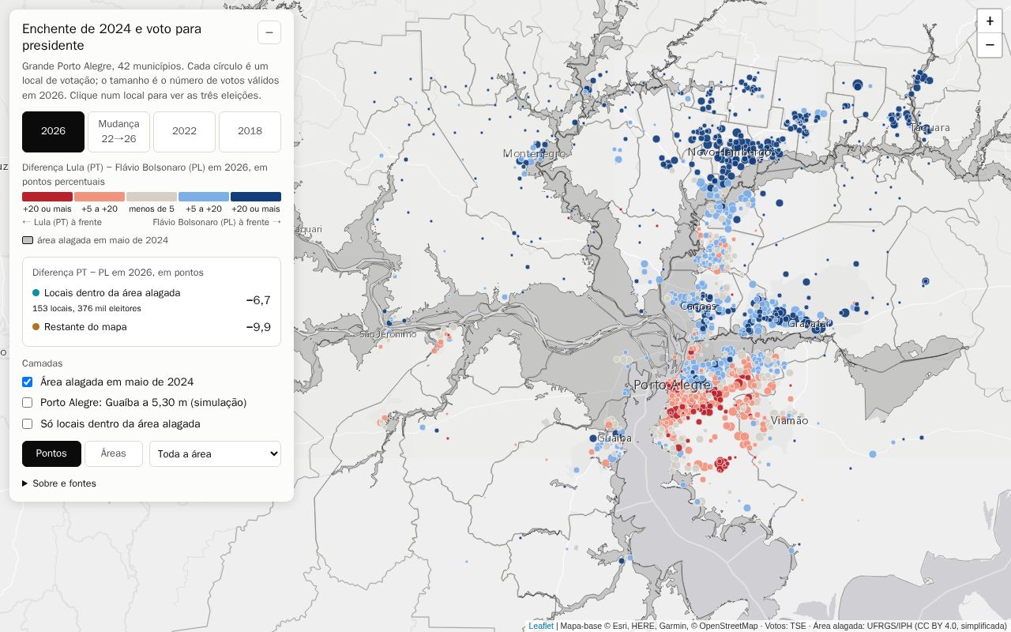Click dark red '+20 ou mais' Lula swatch

click(x=47, y=197)
